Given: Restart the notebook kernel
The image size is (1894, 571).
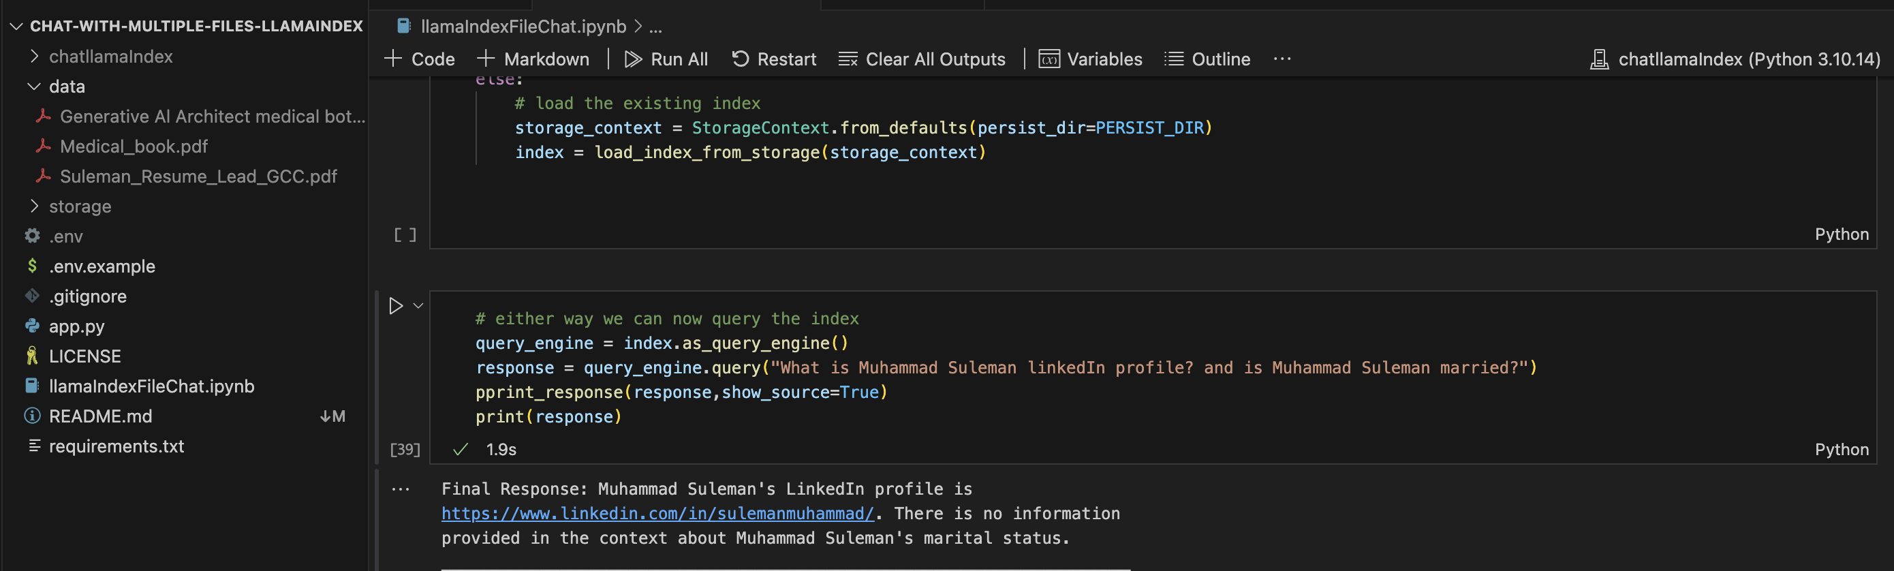Looking at the screenshot, I should click(773, 59).
